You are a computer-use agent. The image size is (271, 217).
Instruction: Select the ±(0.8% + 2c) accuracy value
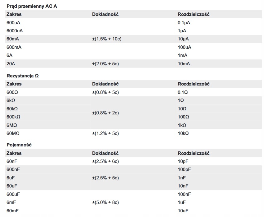106,113
